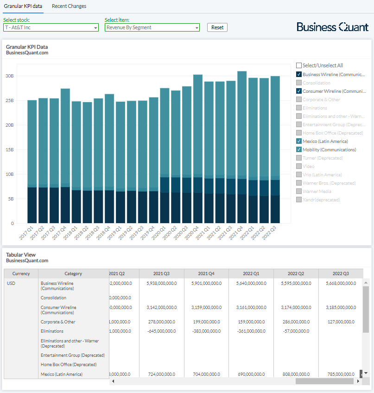This screenshot has width=374, height=393.
Task: Click the Corporate & Other table row
Action: [x=58, y=322]
